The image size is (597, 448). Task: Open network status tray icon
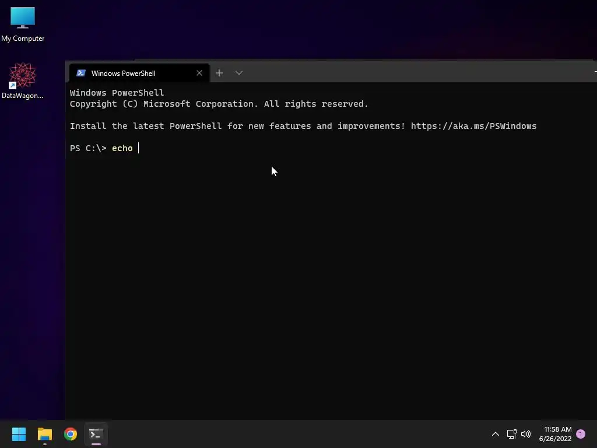(511, 434)
